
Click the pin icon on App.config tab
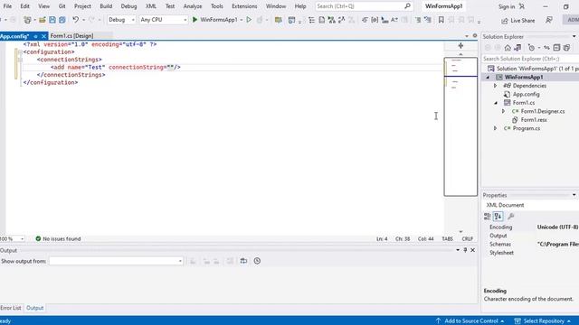(x=36, y=36)
